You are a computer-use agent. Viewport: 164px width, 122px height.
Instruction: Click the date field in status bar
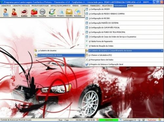81,120
